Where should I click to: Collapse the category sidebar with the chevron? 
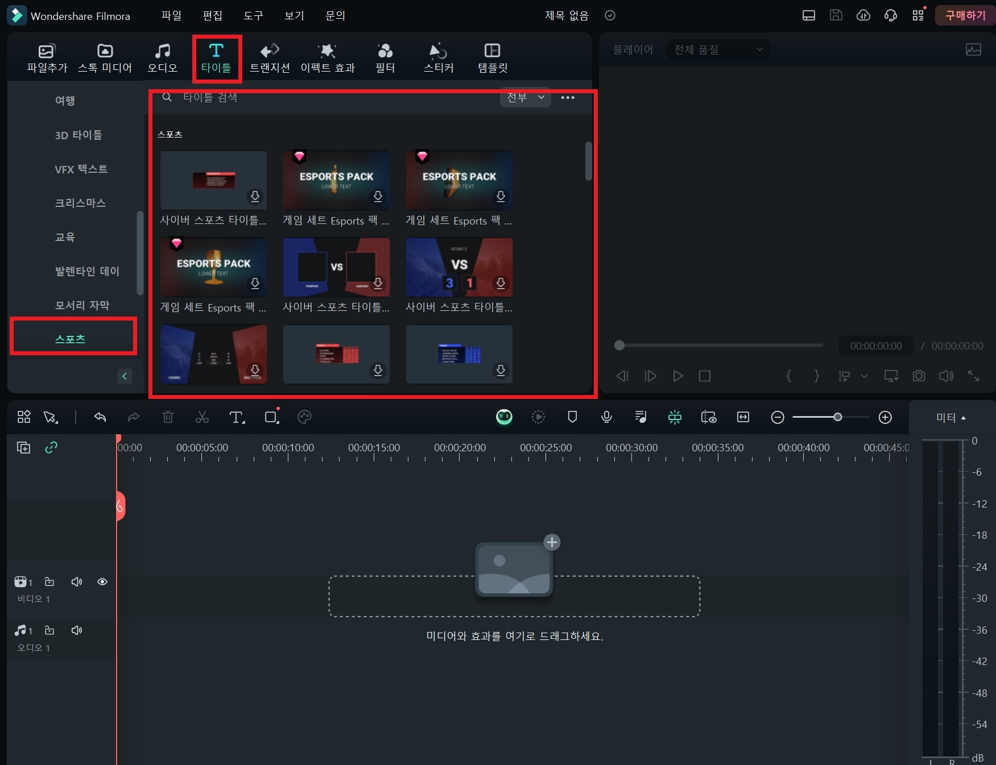click(x=125, y=376)
